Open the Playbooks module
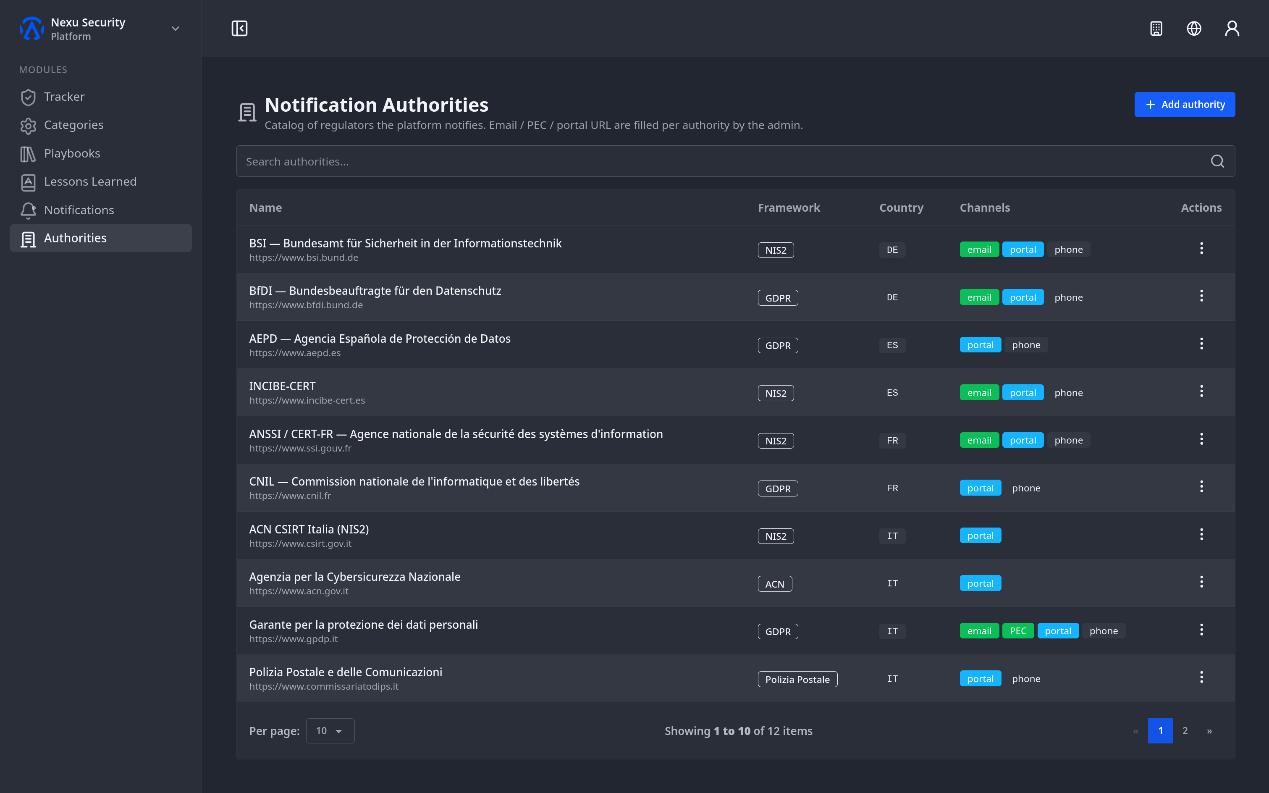Screen dimensions: 1269x793 coord(101,154)
